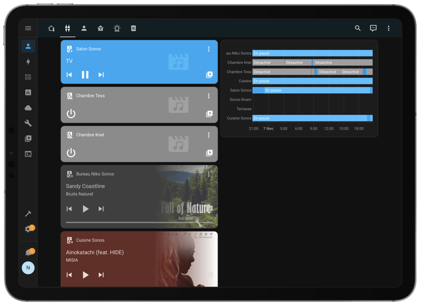
Task: Open Bureau Niko Sonos options menu
Action: click(209, 174)
